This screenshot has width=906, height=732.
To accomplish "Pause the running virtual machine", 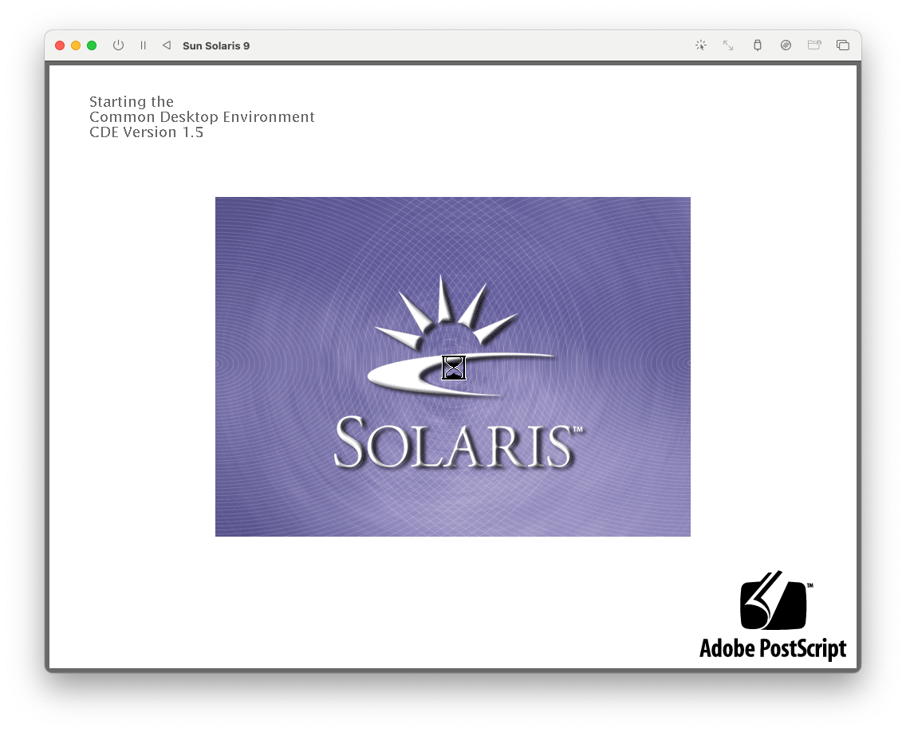I will (x=143, y=45).
